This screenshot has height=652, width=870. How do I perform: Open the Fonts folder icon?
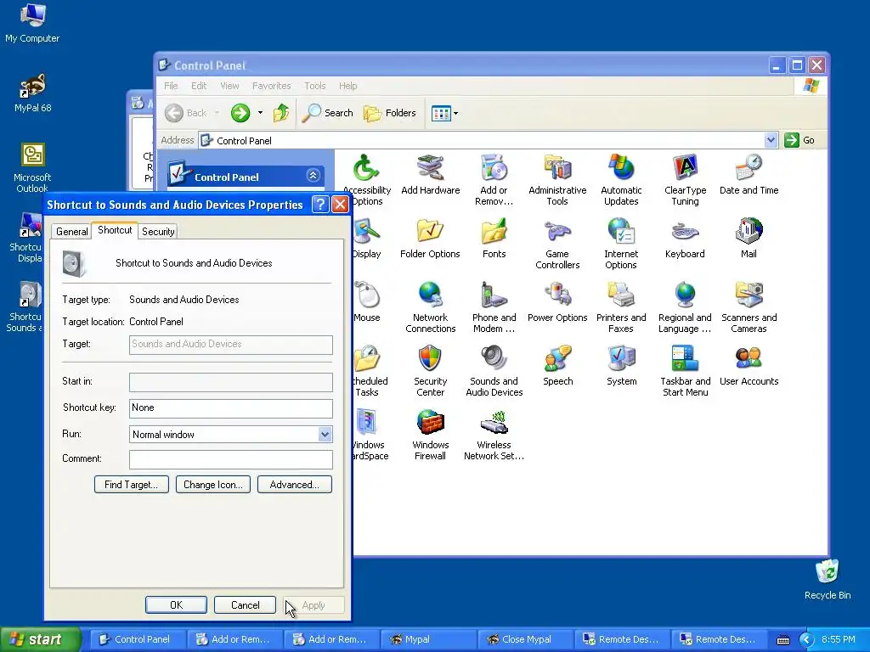click(x=494, y=239)
